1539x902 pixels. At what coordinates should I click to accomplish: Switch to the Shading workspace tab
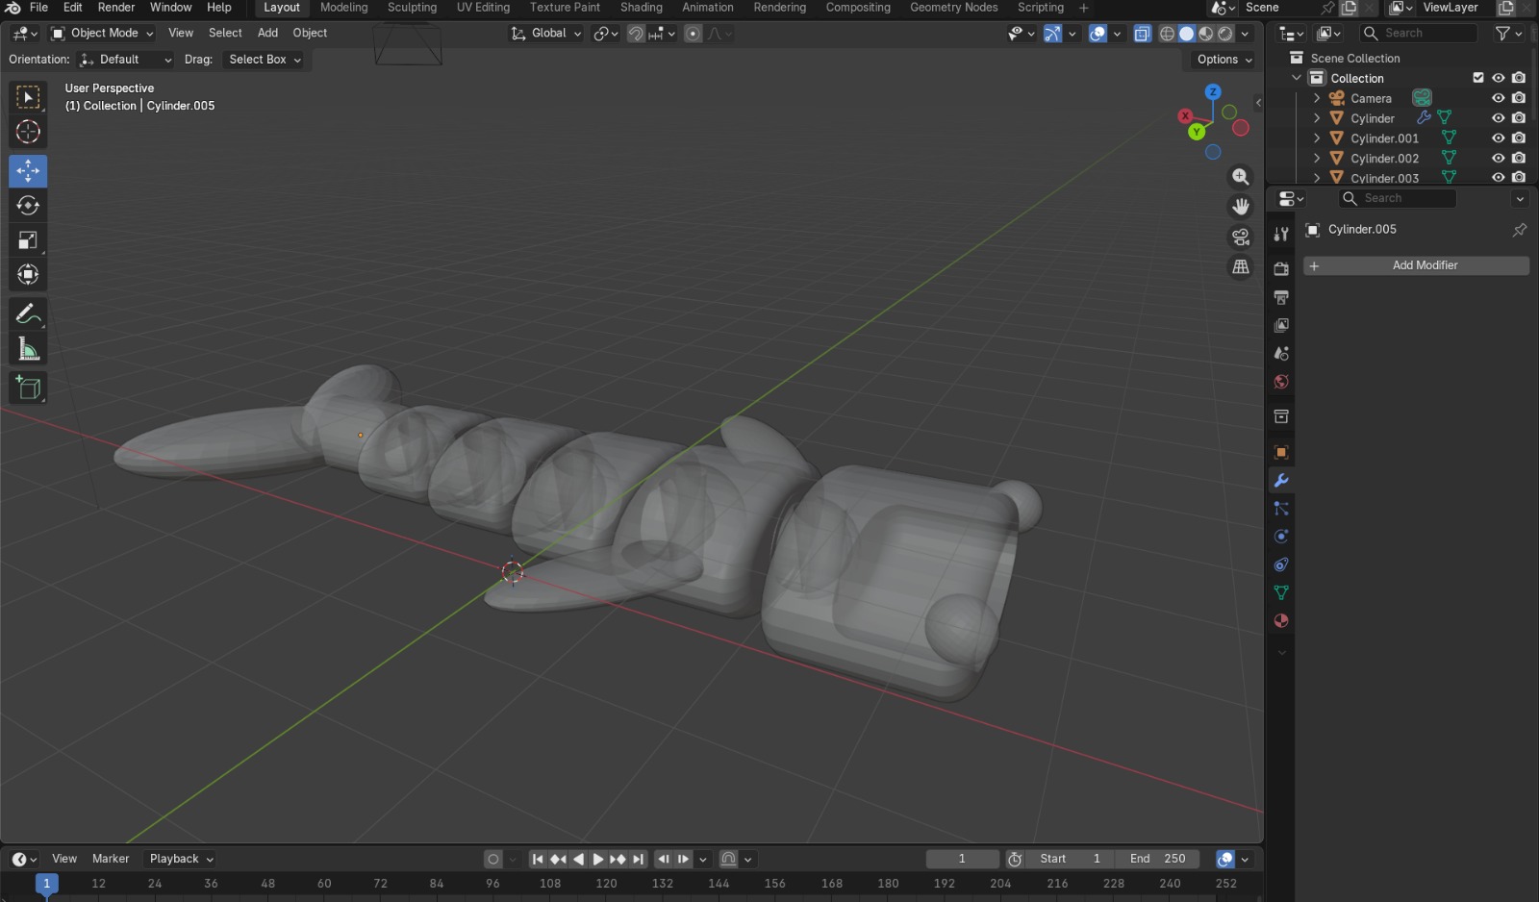pyautogui.click(x=642, y=8)
